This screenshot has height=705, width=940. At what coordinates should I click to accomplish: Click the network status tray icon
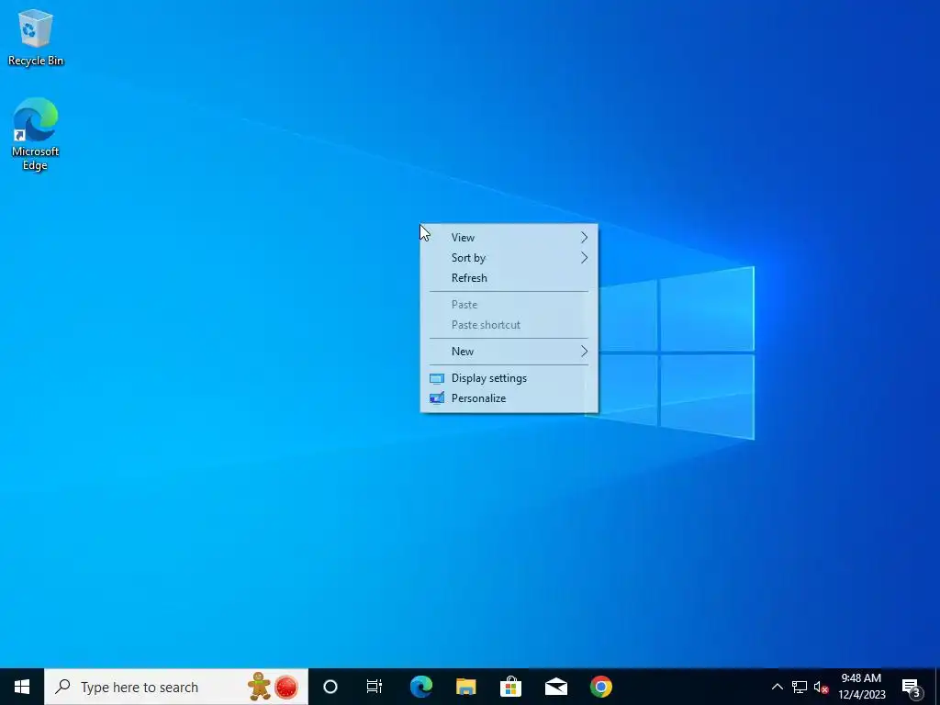tap(800, 687)
